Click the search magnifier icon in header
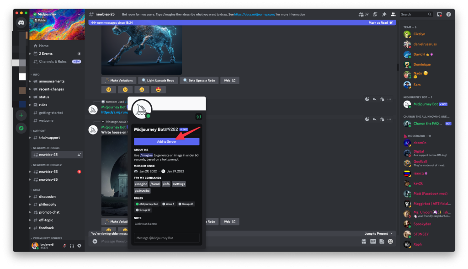This screenshot has height=269, width=468. pos(430,14)
